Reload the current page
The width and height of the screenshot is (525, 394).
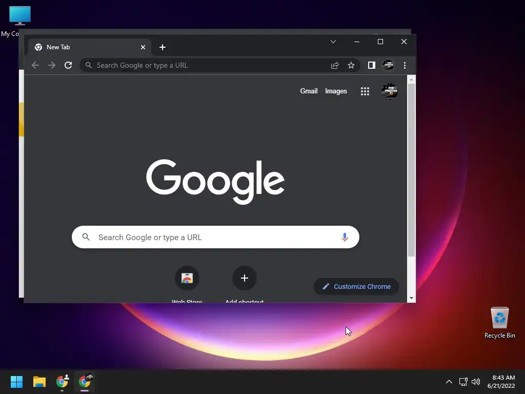click(68, 65)
